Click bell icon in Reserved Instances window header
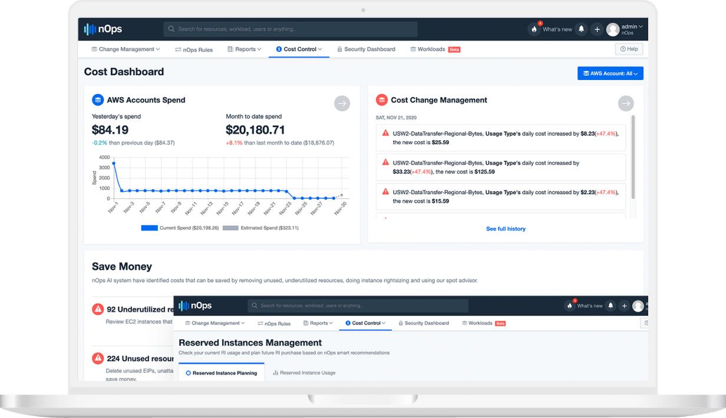The image size is (726, 418). 611,306
